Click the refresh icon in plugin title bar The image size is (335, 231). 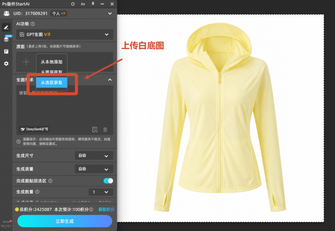click(73, 4)
